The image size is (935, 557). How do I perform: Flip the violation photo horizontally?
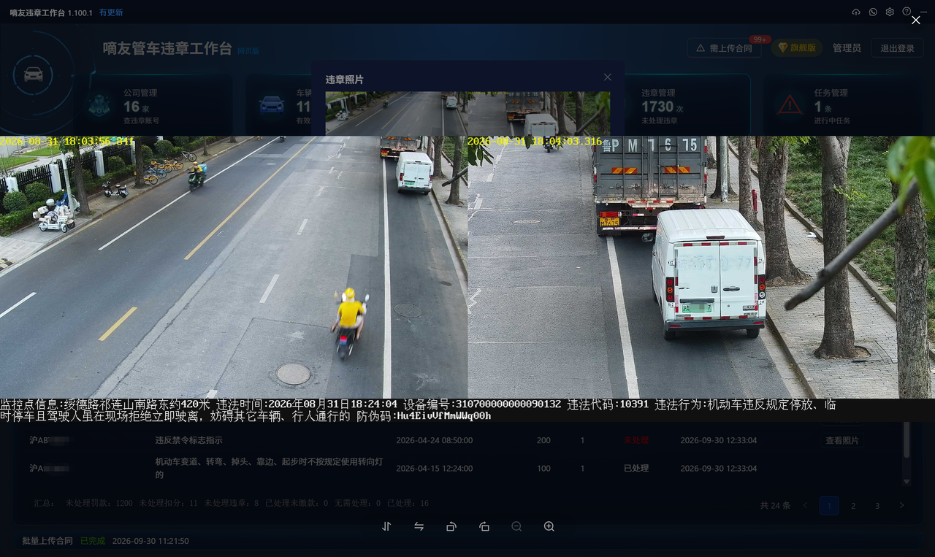point(419,526)
